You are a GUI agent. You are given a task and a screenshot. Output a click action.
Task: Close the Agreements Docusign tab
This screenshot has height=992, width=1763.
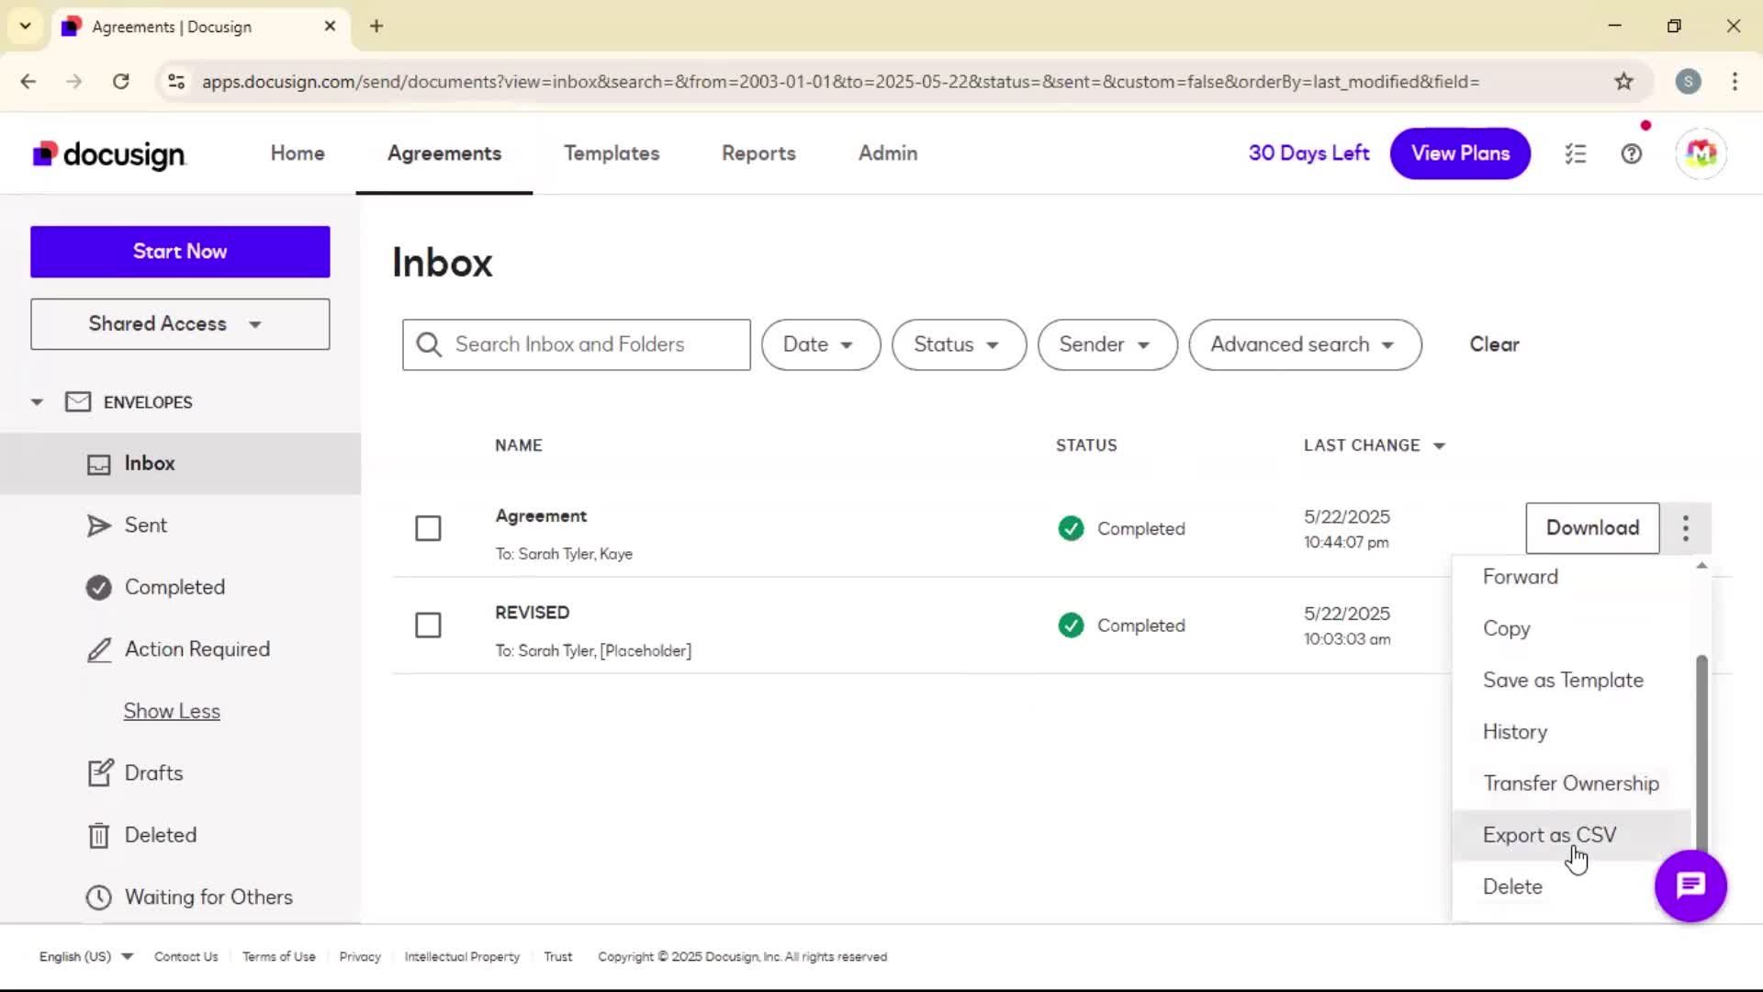click(330, 26)
